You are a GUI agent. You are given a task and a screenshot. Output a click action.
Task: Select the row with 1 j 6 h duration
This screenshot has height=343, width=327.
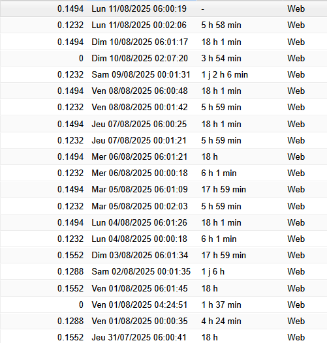click(x=163, y=272)
